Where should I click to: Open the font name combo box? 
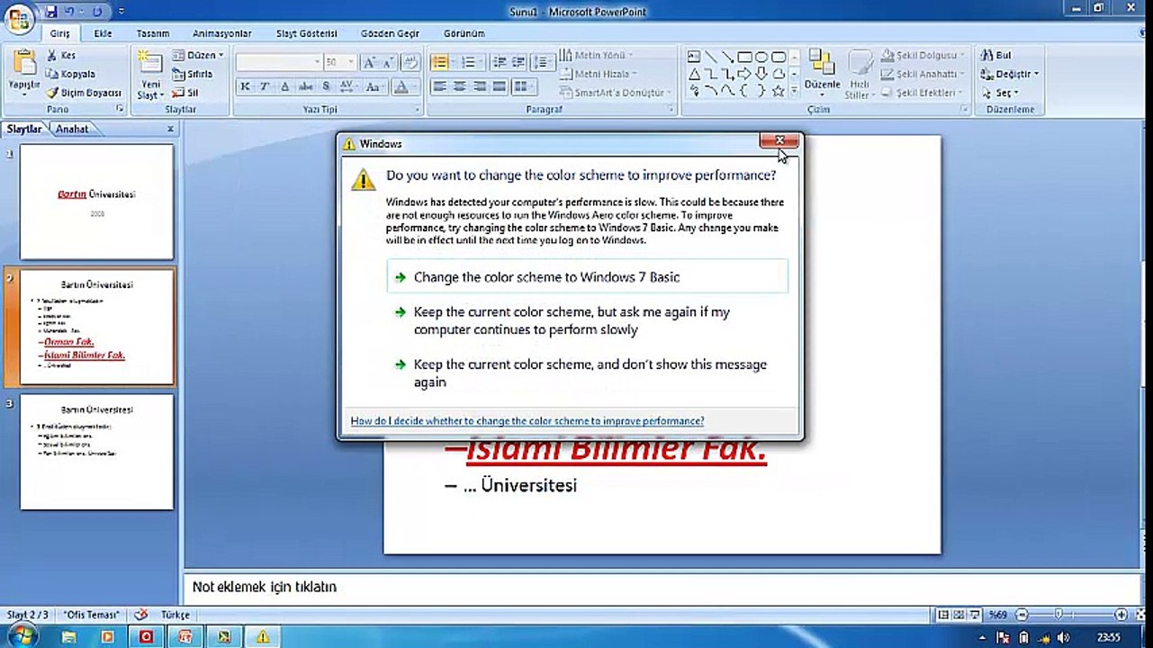click(279, 62)
